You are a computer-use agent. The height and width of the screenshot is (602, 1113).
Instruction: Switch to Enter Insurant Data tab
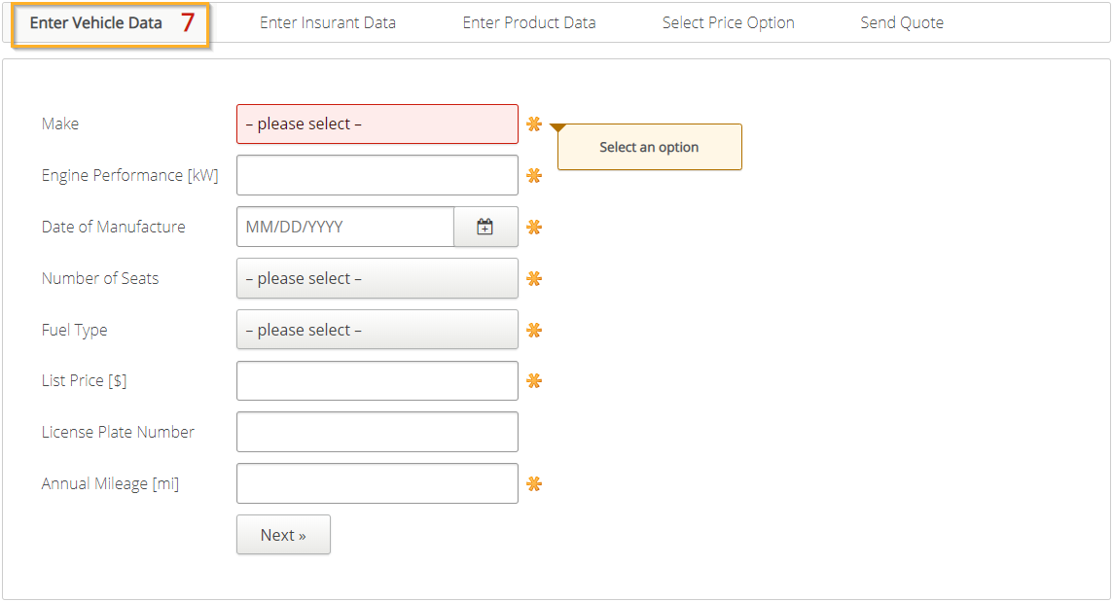click(327, 22)
